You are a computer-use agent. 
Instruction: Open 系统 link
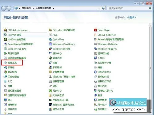pos(100,95)
